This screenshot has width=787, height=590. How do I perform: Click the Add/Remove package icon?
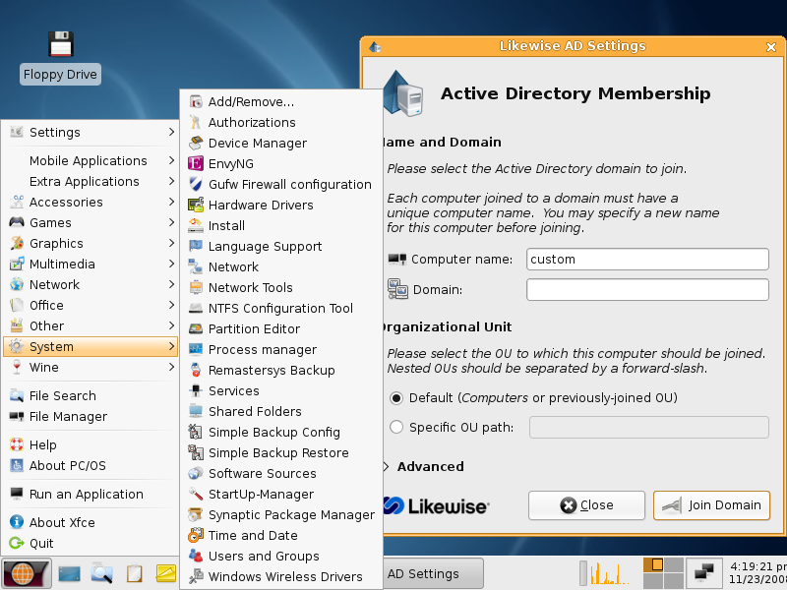tap(196, 102)
